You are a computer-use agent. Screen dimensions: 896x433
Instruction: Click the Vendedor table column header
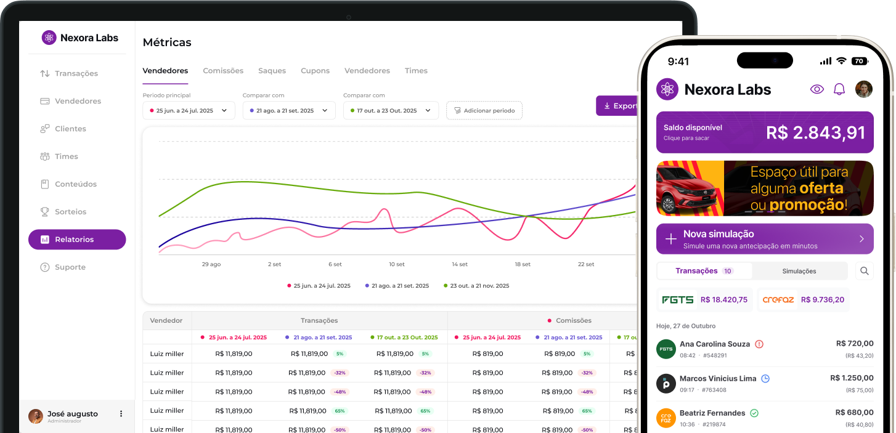point(166,320)
